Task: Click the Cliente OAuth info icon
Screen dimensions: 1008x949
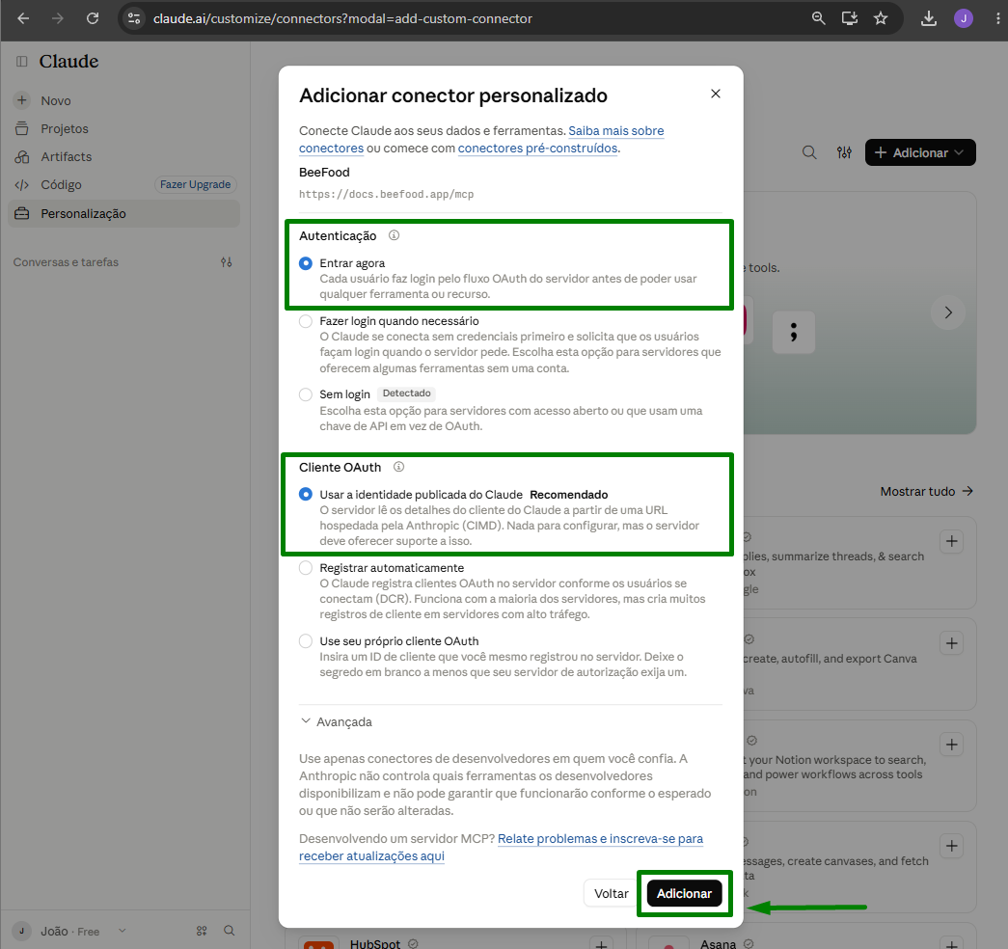Action: click(x=398, y=467)
